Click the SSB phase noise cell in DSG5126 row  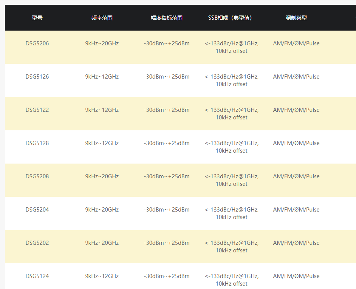[232, 80]
